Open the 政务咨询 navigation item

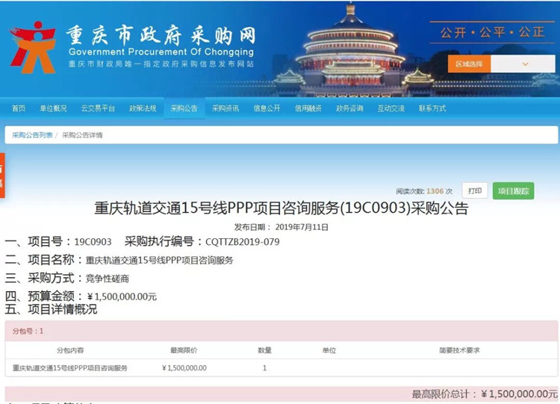click(x=349, y=108)
